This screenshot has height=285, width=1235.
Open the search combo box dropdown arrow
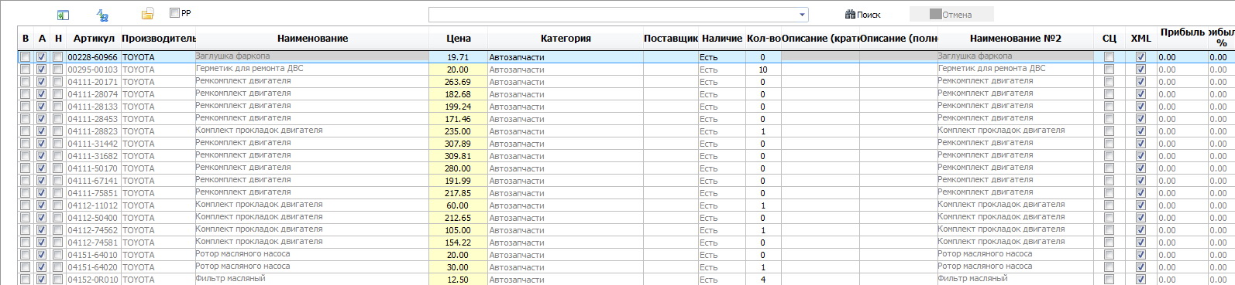tap(802, 15)
